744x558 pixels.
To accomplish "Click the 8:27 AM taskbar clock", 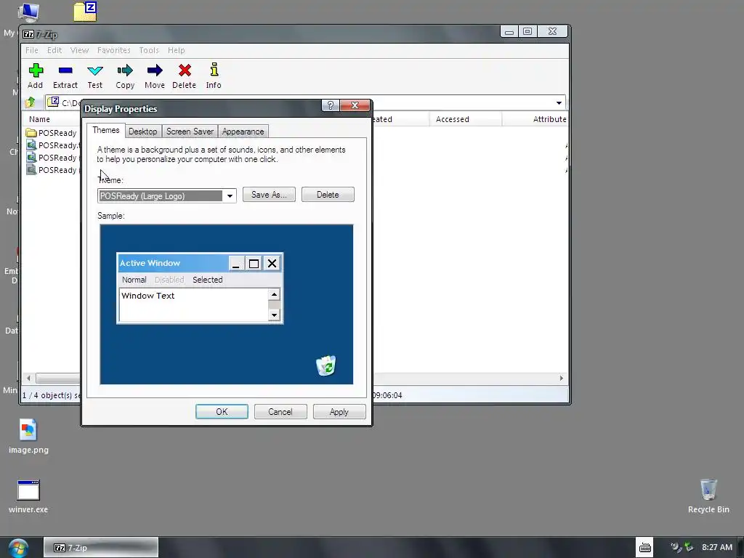I will click(717, 547).
